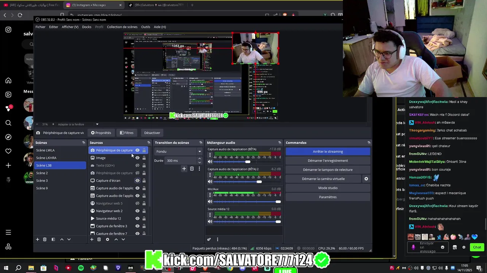
Task: Adjust first Capture audio (BÊTA) volume slider
Action: coord(247,162)
